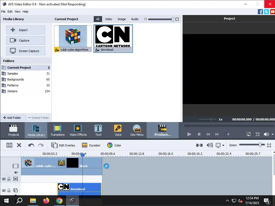Open the Help menu
The height and width of the screenshot is (206, 275).
[x=26, y=12]
